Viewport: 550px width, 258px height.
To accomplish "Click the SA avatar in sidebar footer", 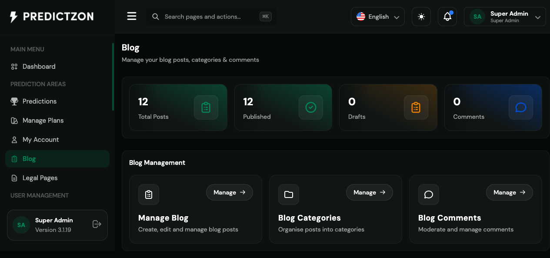I will tap(21, 225).
